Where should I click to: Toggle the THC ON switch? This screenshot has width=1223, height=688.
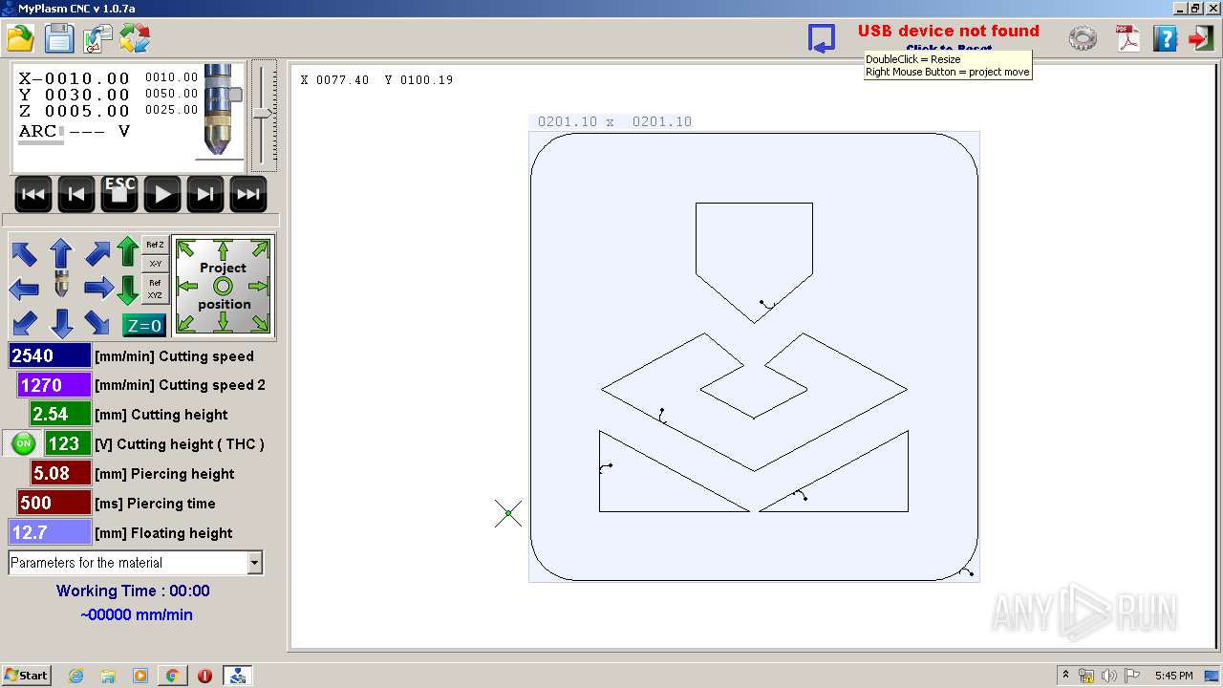tap(24, 443)
